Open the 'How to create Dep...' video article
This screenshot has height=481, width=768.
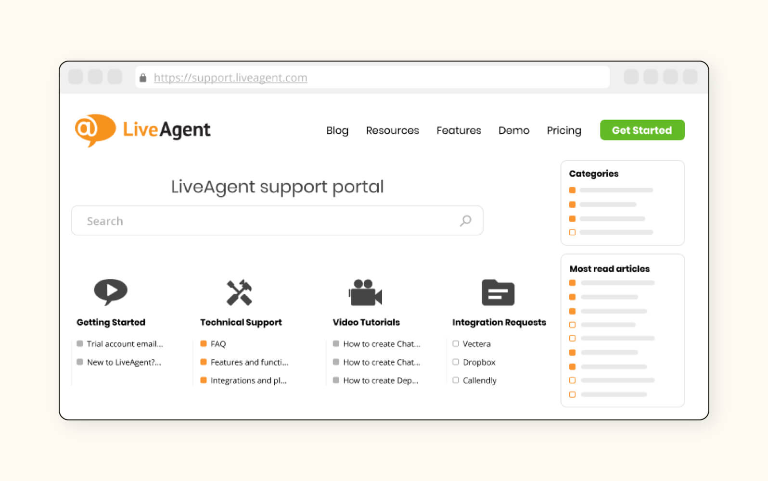coord(381,380)
